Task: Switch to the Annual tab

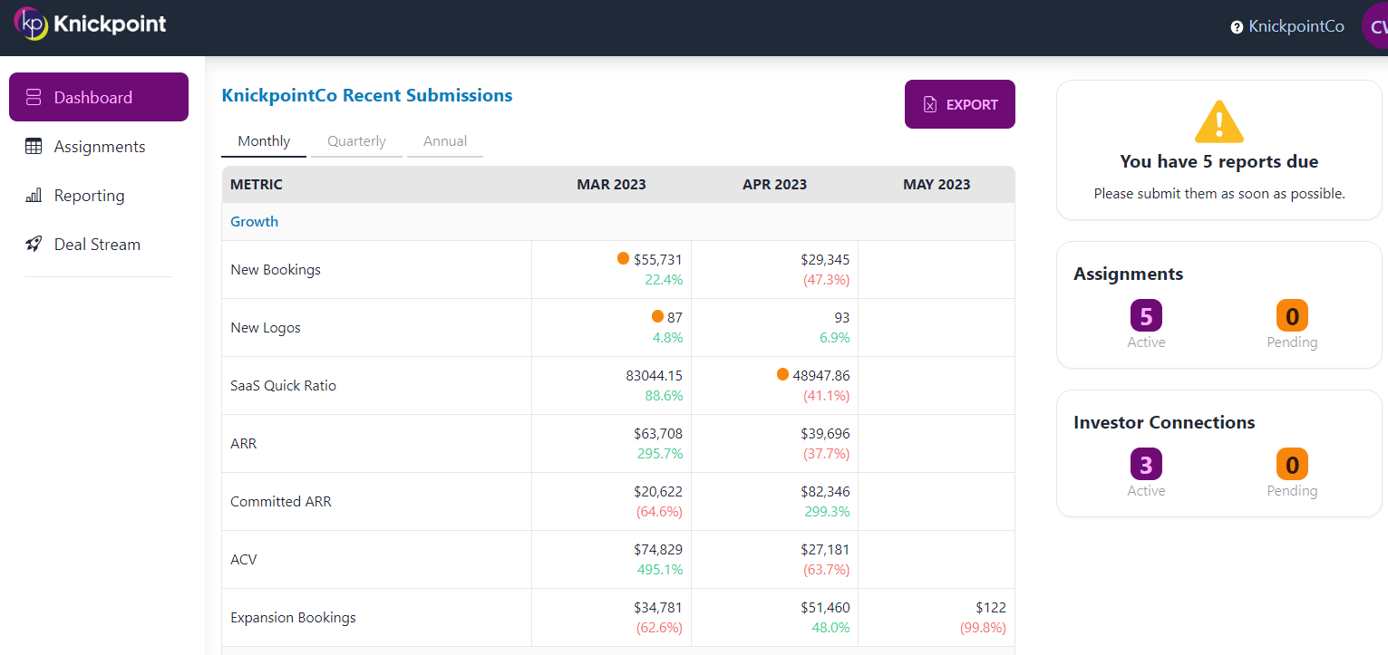Action: [x=445, y=141]
